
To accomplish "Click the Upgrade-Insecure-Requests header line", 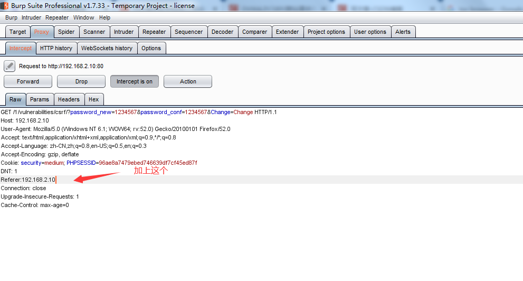I will click(x=40, y=196).
